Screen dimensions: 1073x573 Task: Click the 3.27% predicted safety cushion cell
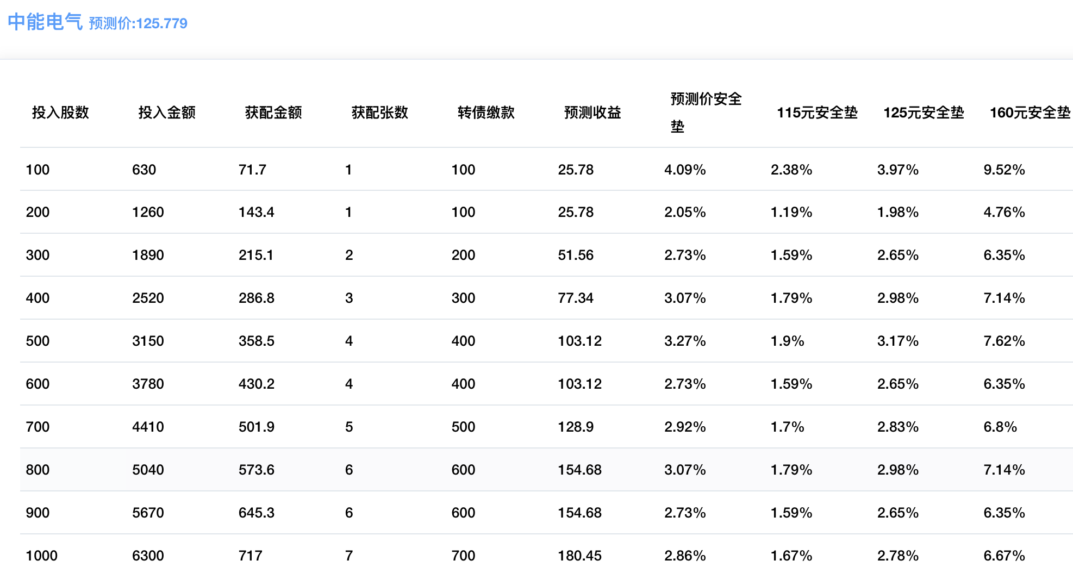tap(685, 341)
